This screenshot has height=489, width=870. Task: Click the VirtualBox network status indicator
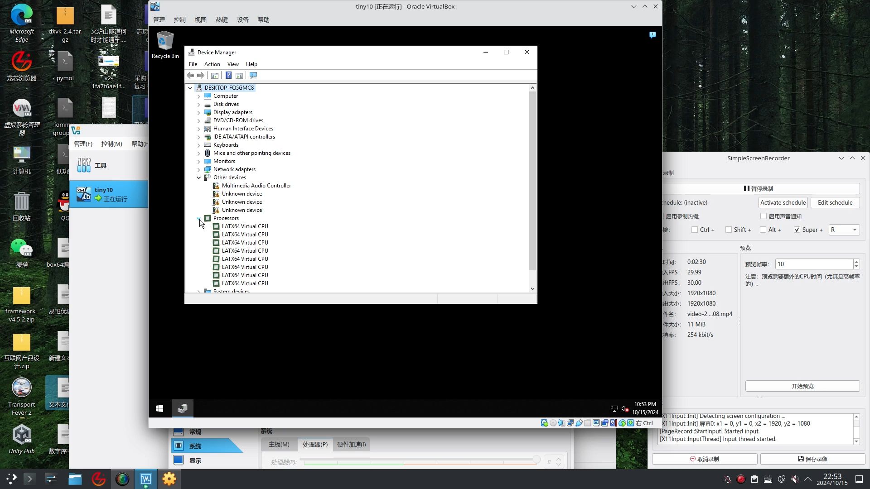point(570,423)
